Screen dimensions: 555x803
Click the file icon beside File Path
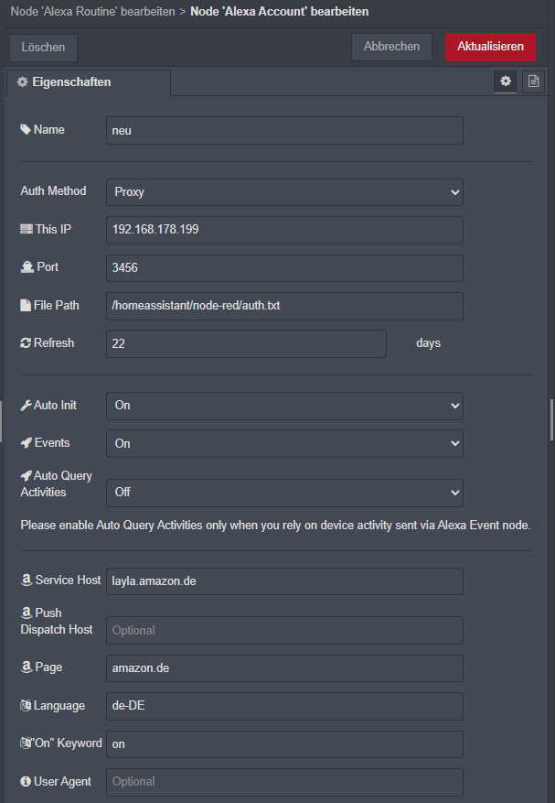(x=26, y=305)
